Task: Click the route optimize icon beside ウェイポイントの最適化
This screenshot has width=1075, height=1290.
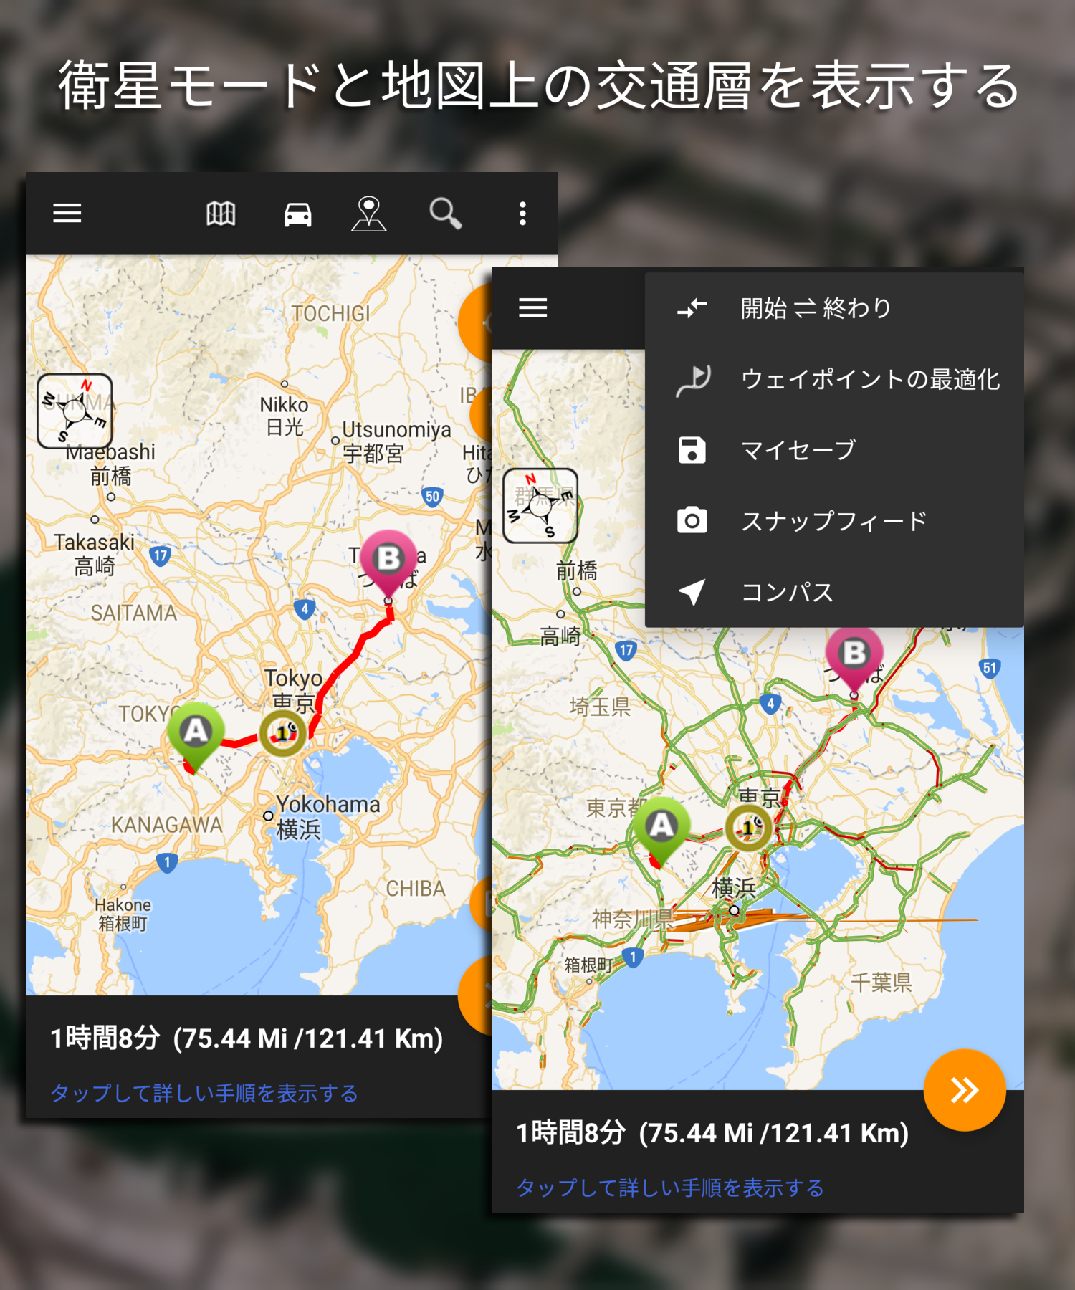Action: (x=693, y=380)
